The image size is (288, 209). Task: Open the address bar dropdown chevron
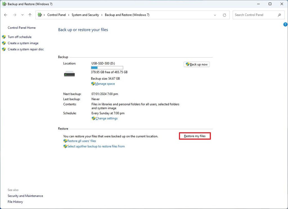point(215,15)
